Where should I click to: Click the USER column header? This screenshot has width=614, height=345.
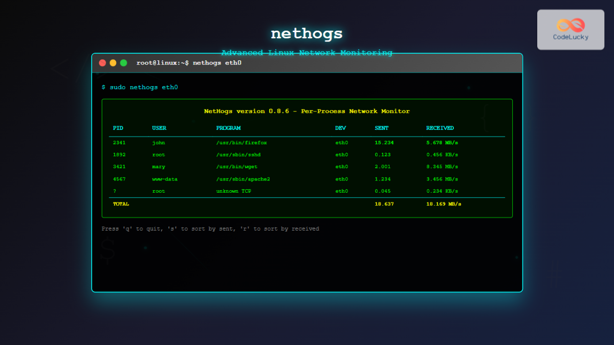click(158, 128)
